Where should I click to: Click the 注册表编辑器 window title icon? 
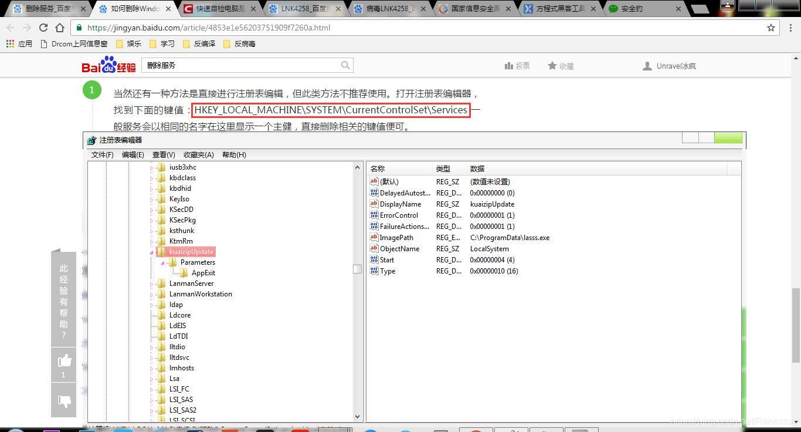(91, 140)
